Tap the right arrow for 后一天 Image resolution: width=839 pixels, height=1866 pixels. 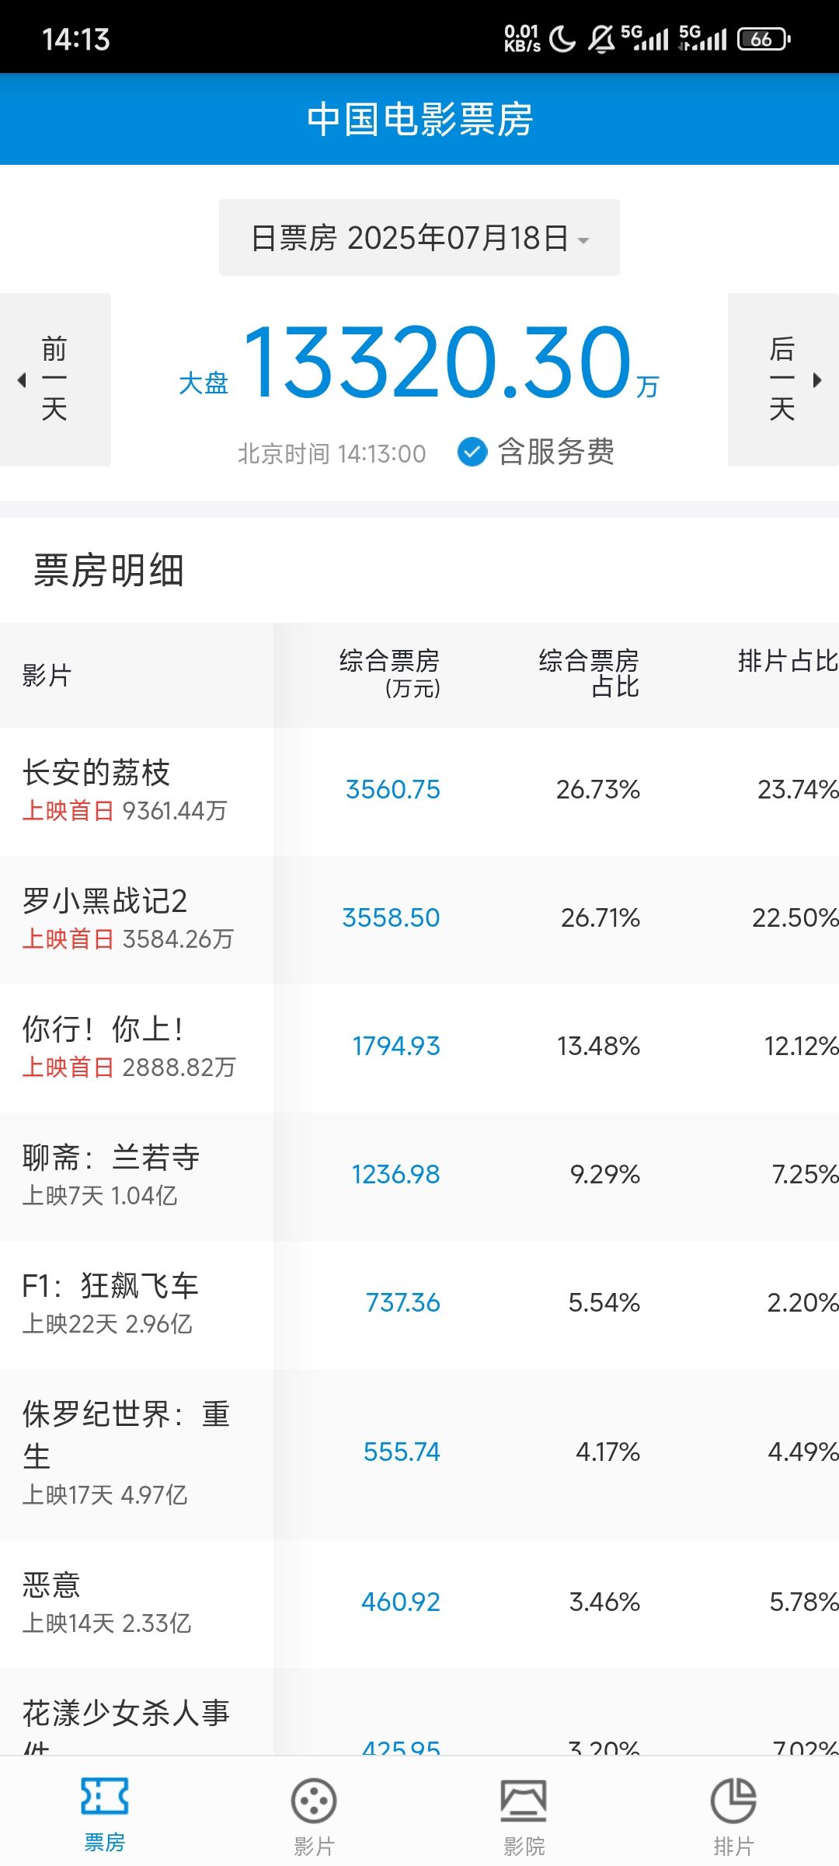[817, 380]
